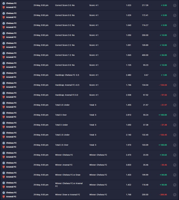This screenshot has width=179, height=200.
Task: Click the odds value 3.820
Action: pos(128,165)
